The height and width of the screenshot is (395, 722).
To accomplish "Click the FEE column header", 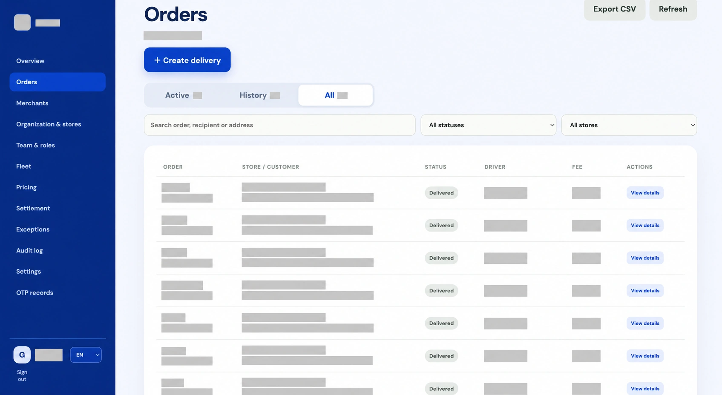I will click(577, 167).
